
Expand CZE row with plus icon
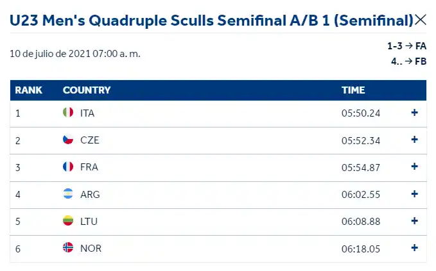[414, 140]
